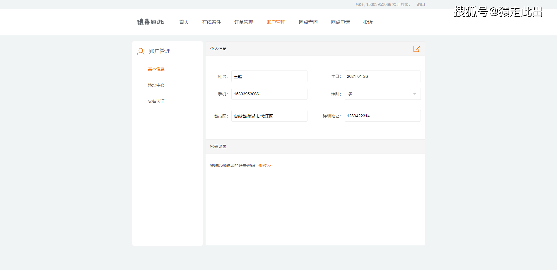
Task: Open the 订单管理 menu item
Action: click(244, 22)
